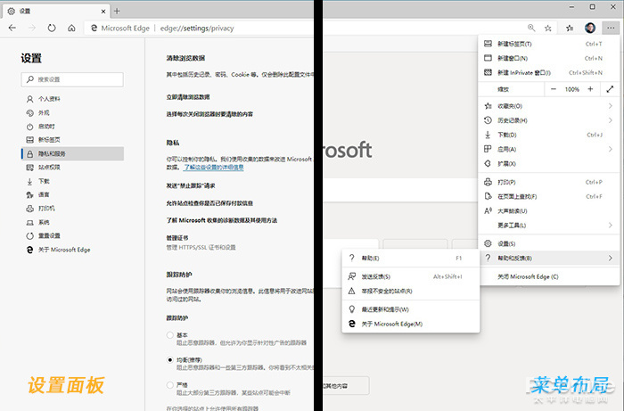Open 了解 Microsoft 收集的诊断数据及其使用方法
The width and height of the screenshot is (624, 411).
pyautogui.click(x=222, y=220)
